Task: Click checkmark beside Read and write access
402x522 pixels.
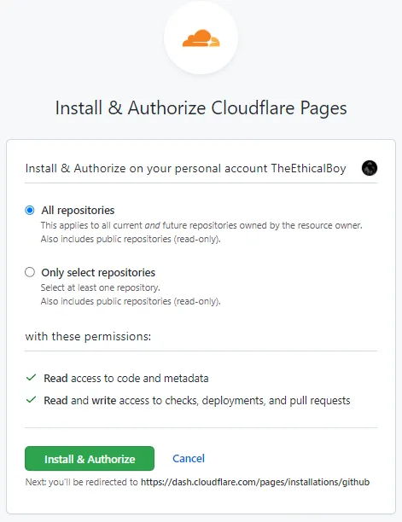Action: (x=31, y=399)
